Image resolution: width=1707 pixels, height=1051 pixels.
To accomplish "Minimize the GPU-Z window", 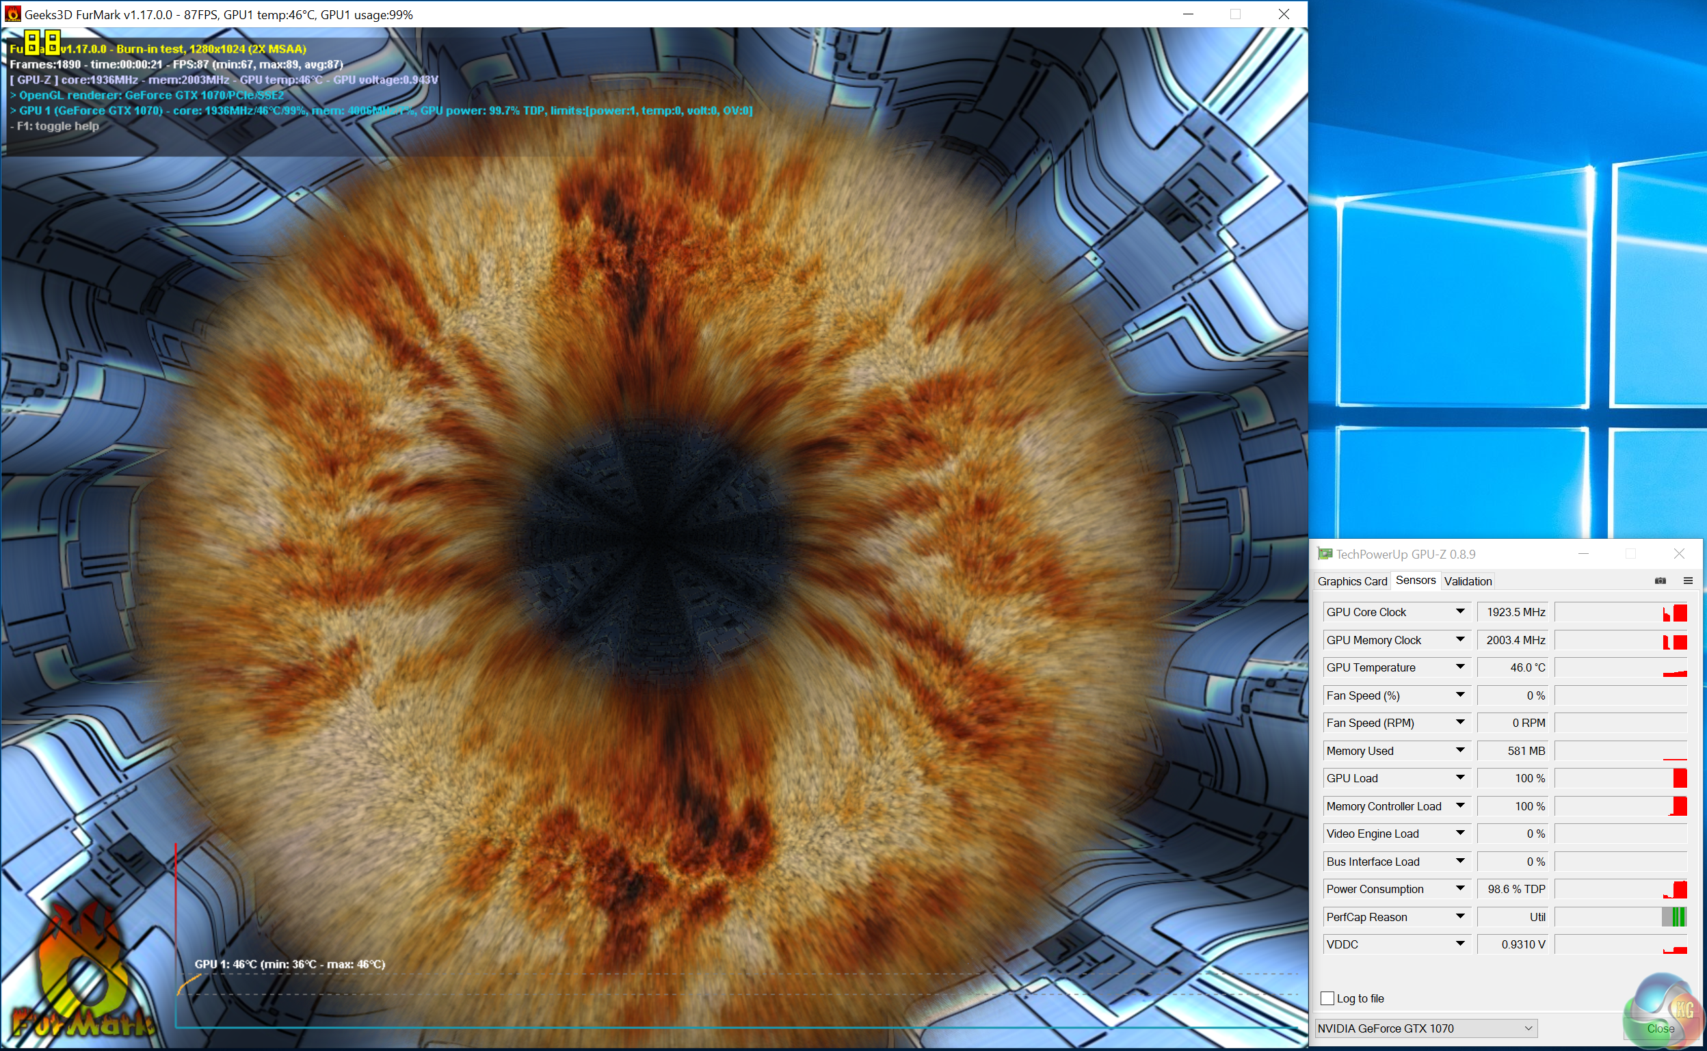I will [x=1583, y=553].
